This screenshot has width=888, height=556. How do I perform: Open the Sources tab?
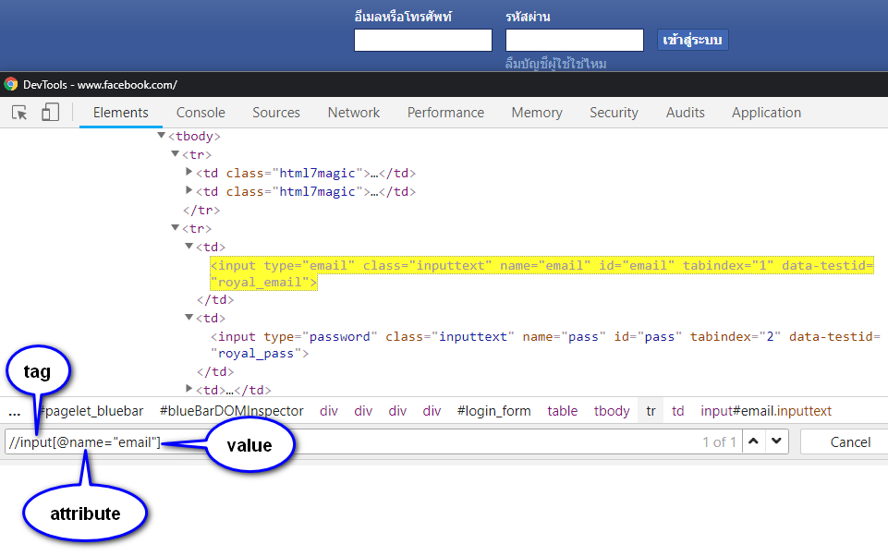click(275, 113)
